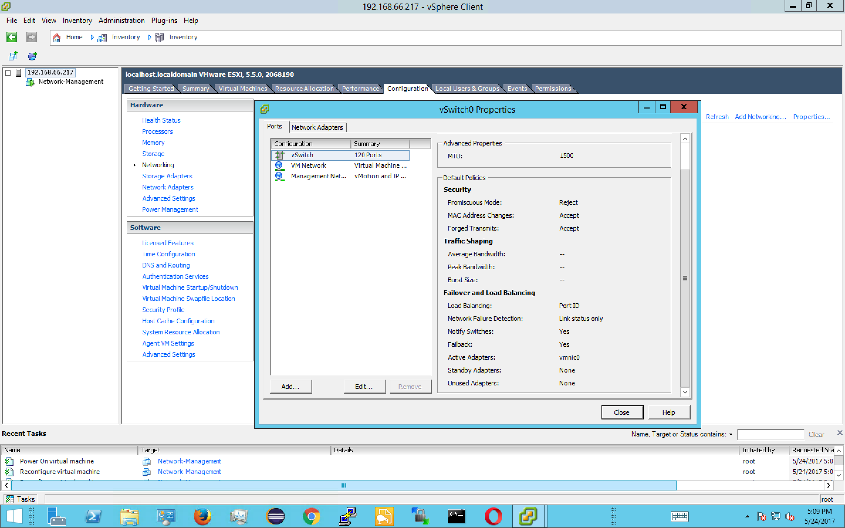Viewport: 845px width, 528px height.
Task: Show hidden system tray icons
Action: (747, 516)
